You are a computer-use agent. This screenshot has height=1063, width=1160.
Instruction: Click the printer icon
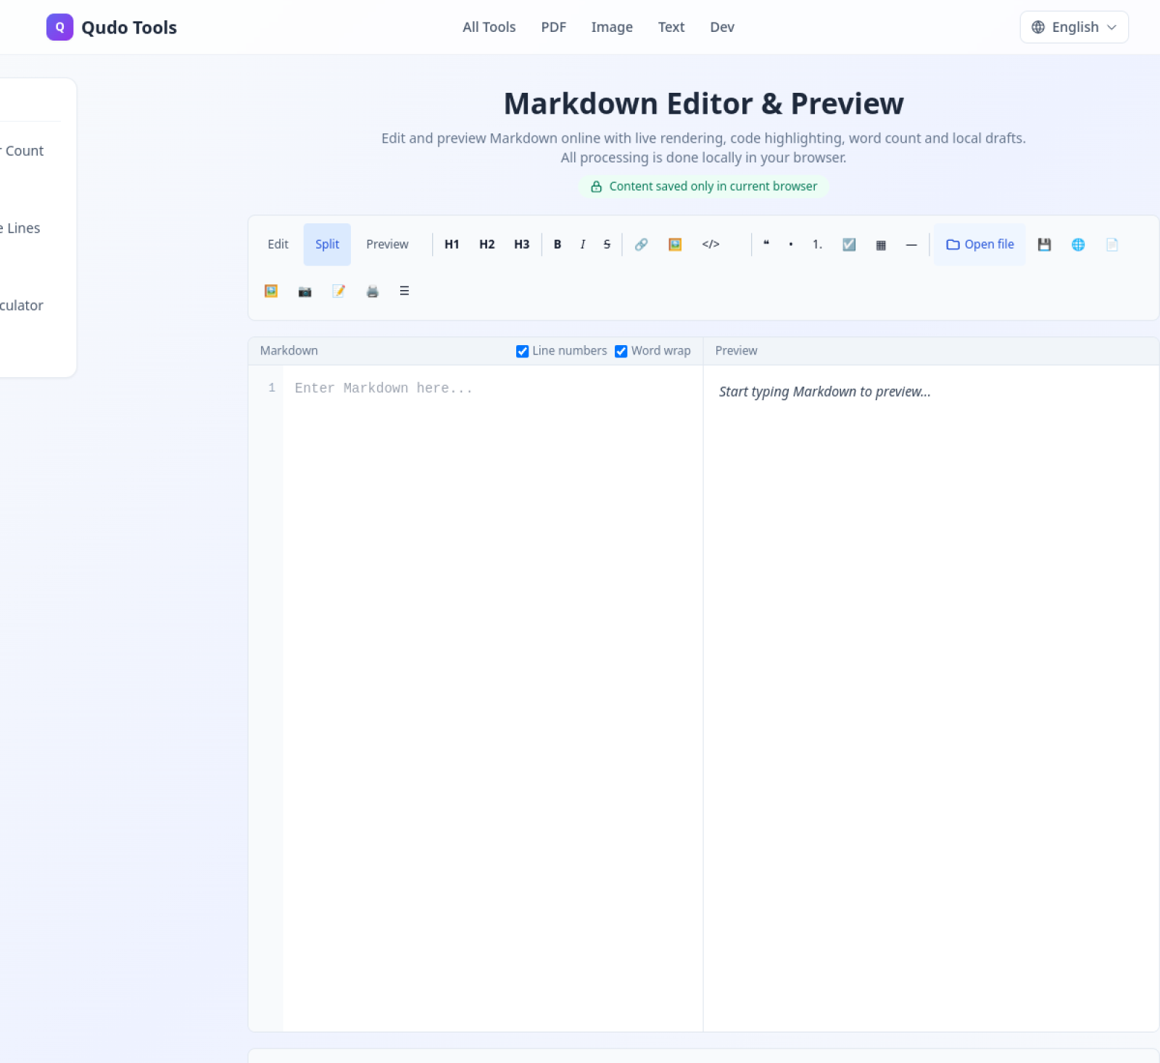click(373, 291)
